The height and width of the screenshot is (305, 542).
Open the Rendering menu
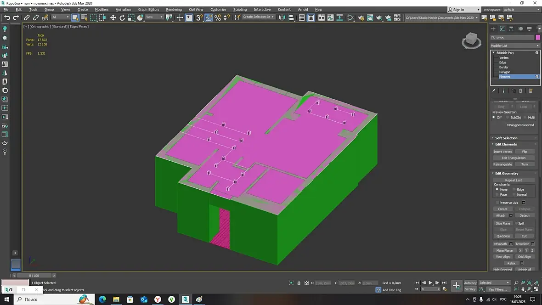pos(174,9)
